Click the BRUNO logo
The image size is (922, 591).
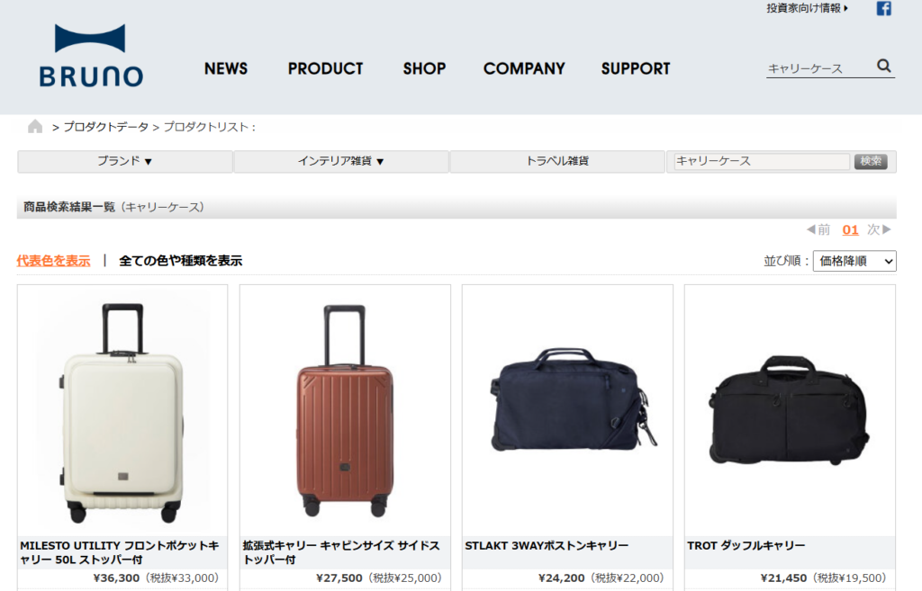(91, 56)
